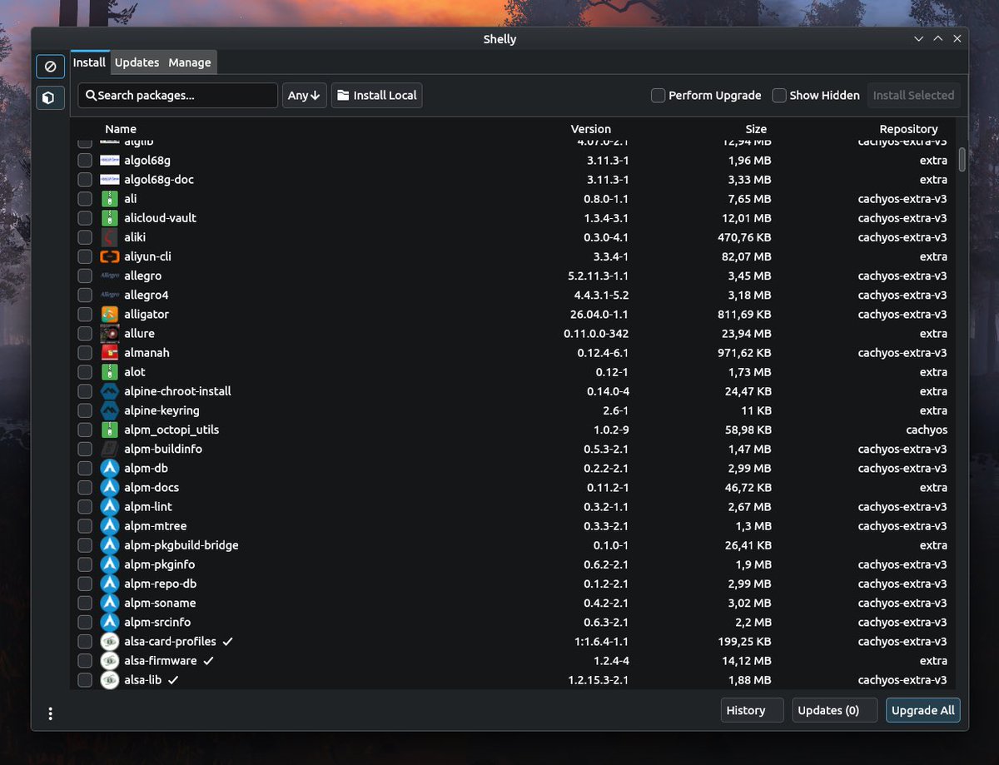Screen dimensions: 999x765
Task: Click the alicloud-vault package icon
Action: (x=110, y=218)
